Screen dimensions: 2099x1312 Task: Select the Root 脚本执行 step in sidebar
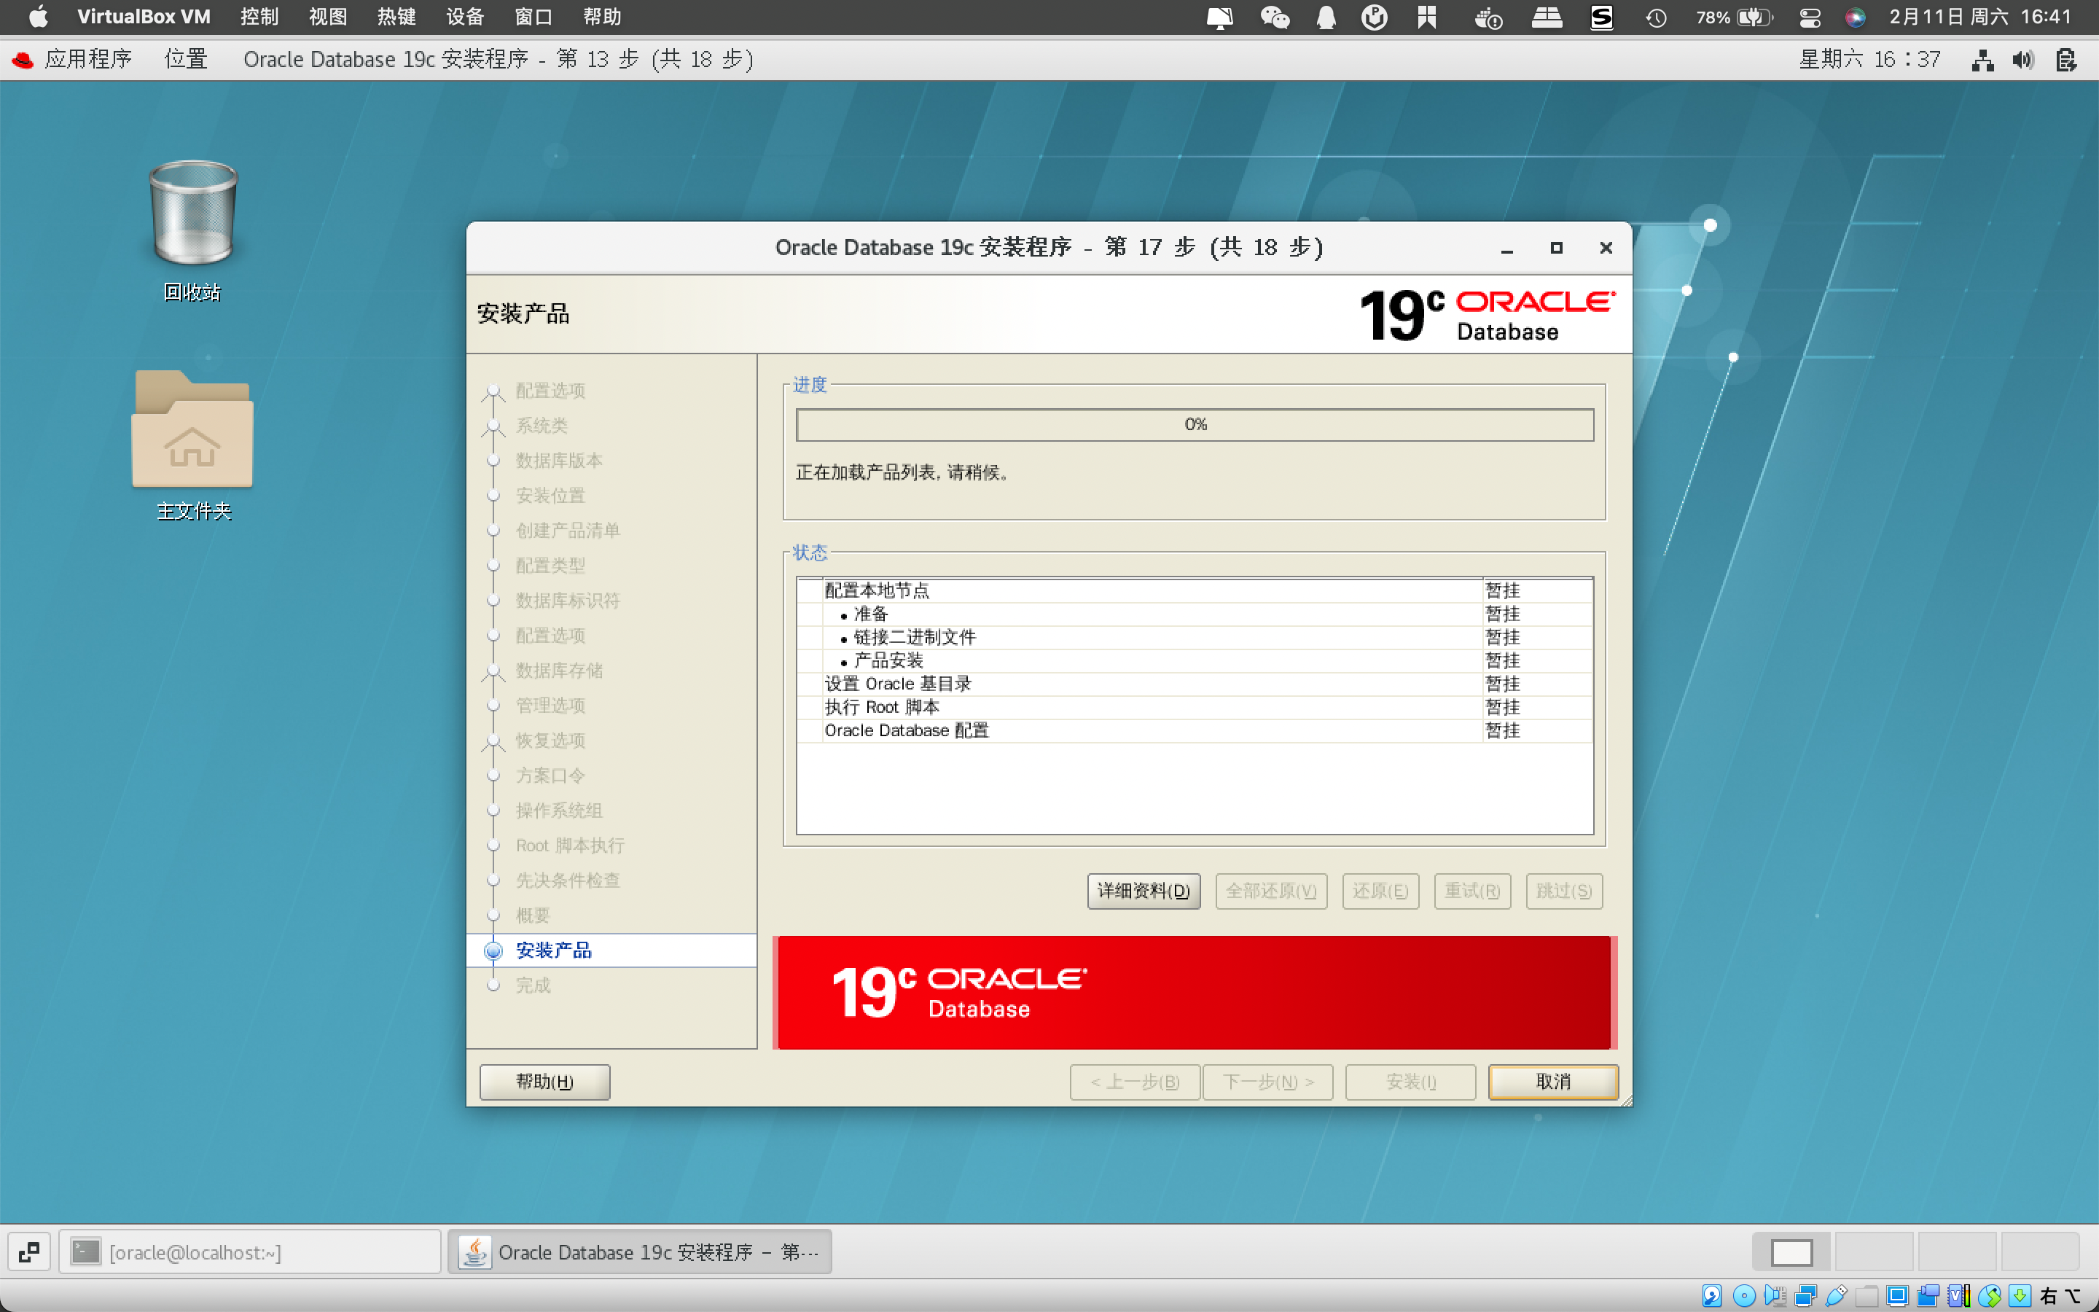570,846
